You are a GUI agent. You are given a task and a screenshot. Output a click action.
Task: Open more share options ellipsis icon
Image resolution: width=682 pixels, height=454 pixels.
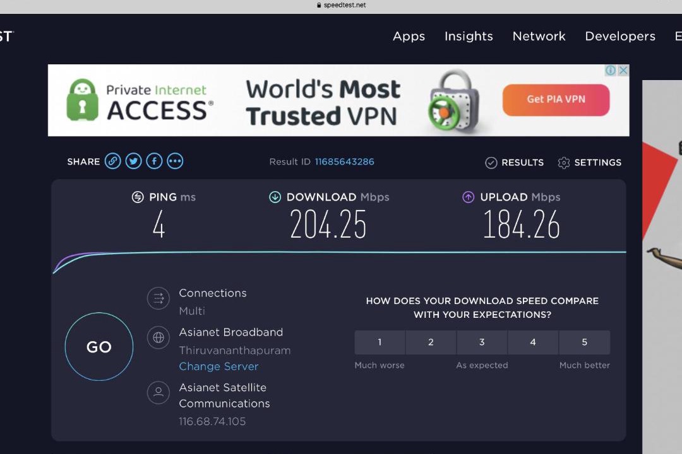click(175, 161)
